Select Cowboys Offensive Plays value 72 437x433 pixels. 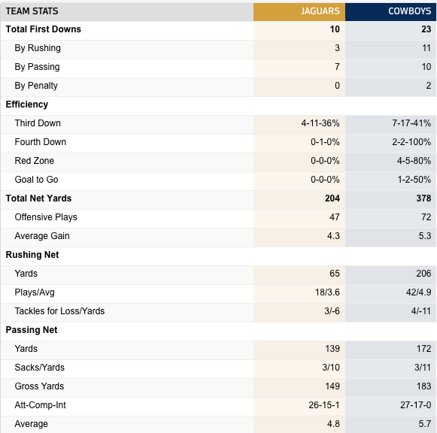point(426,217)
